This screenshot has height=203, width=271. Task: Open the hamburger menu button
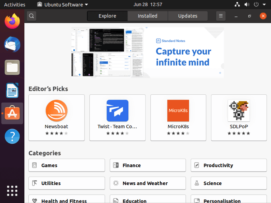(221, 16)
